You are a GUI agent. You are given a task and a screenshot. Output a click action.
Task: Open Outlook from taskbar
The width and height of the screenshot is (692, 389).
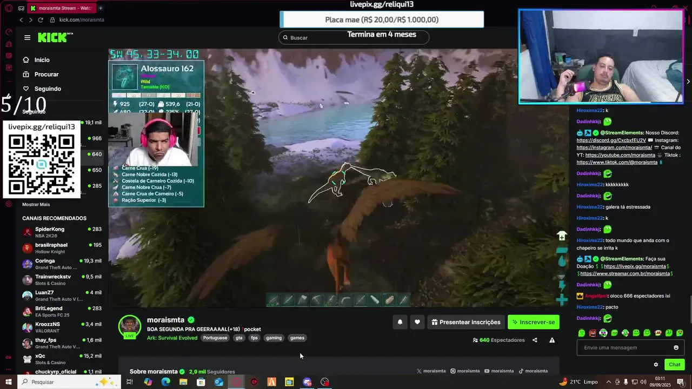click(x=218, y=382)
